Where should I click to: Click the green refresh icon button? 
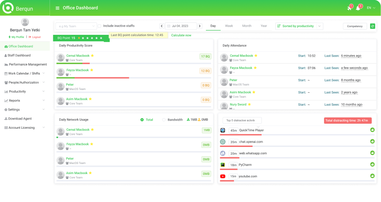point(372,26)
